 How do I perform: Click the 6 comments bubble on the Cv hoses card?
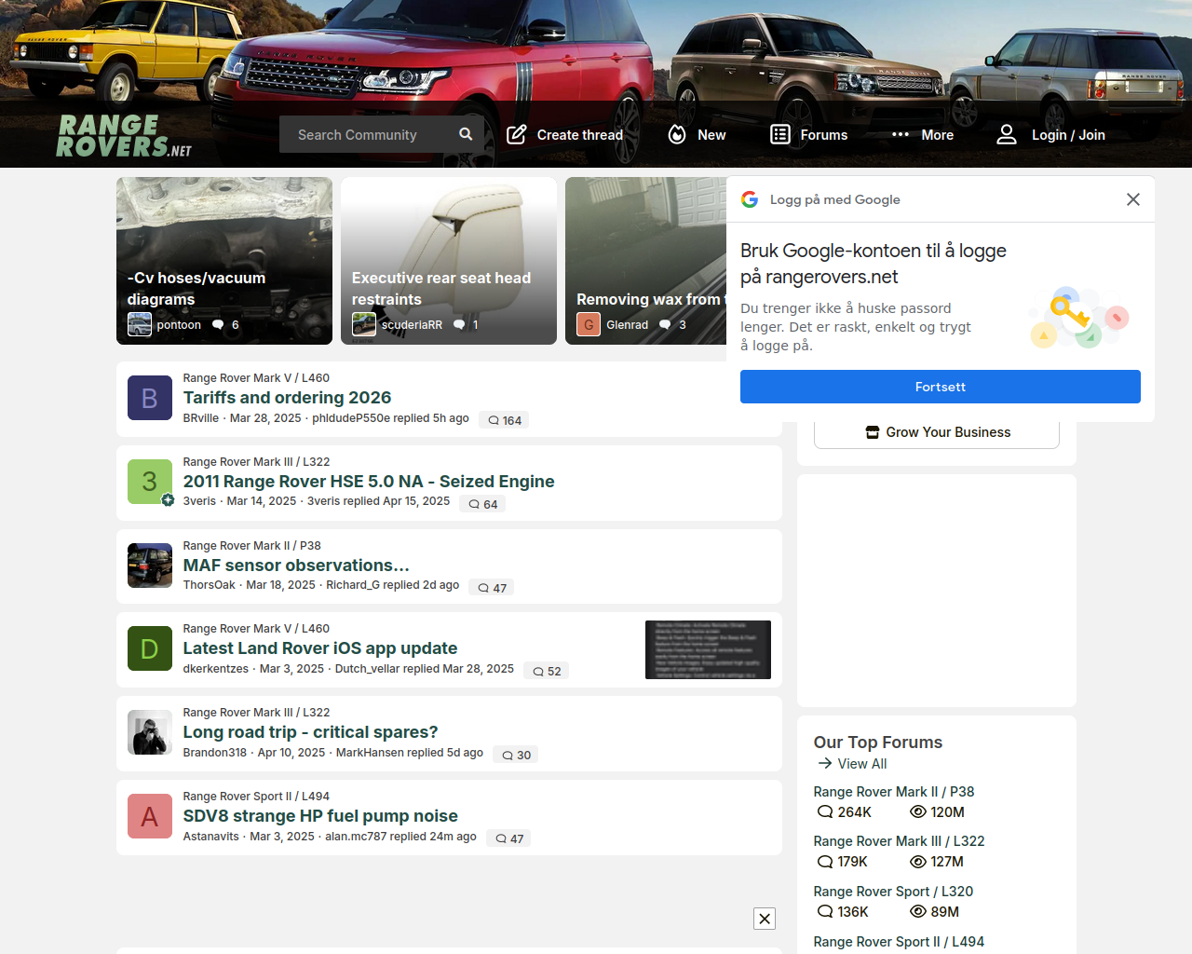click(x=225, y=324)
